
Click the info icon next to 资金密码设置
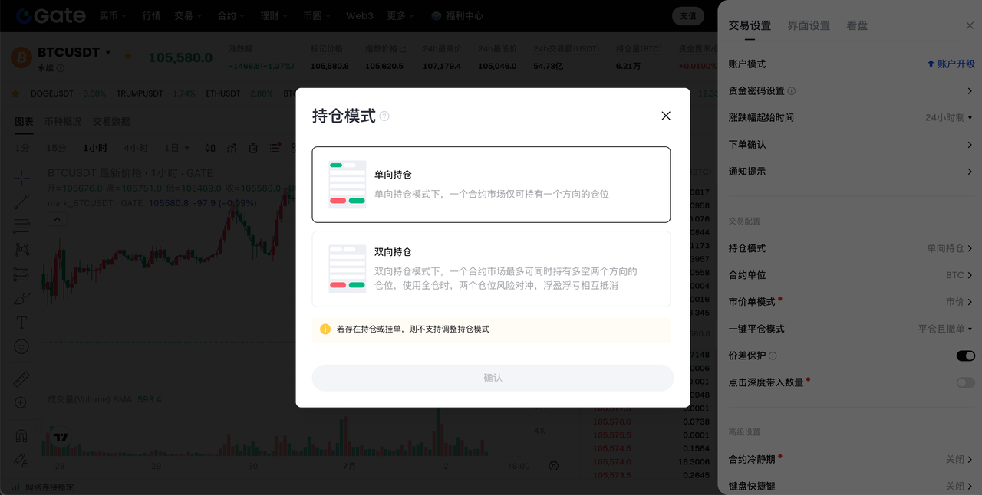click(x=792, y=91)
